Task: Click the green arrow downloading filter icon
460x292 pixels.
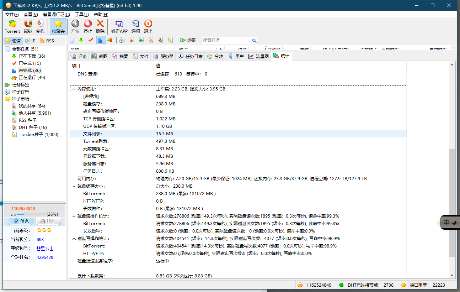Action: tap(81, 40)
